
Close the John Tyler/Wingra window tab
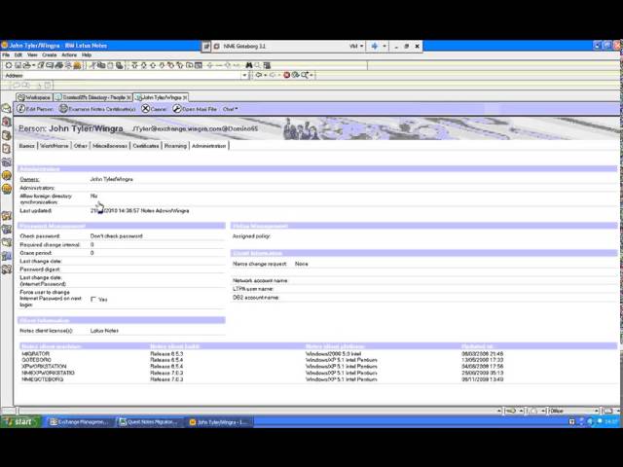[185, 97]
